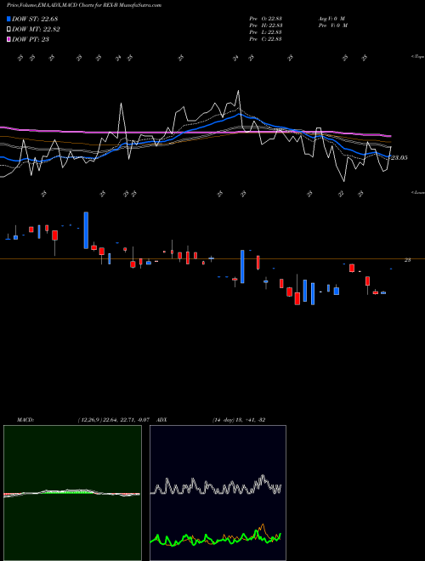425x561 pixels.
Task: Click the highest peak of the white price line
Action: 238,91
